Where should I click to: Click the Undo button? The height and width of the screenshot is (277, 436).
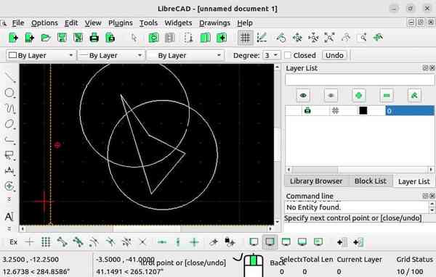click(x=334, y=55)
